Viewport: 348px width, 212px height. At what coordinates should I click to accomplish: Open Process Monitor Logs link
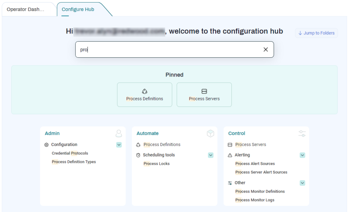click(x=254, y=200)
